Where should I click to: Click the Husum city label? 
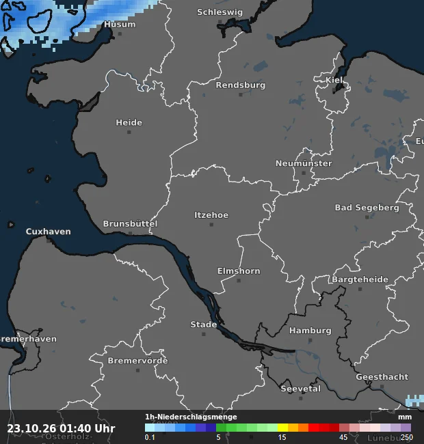[120, 25]
